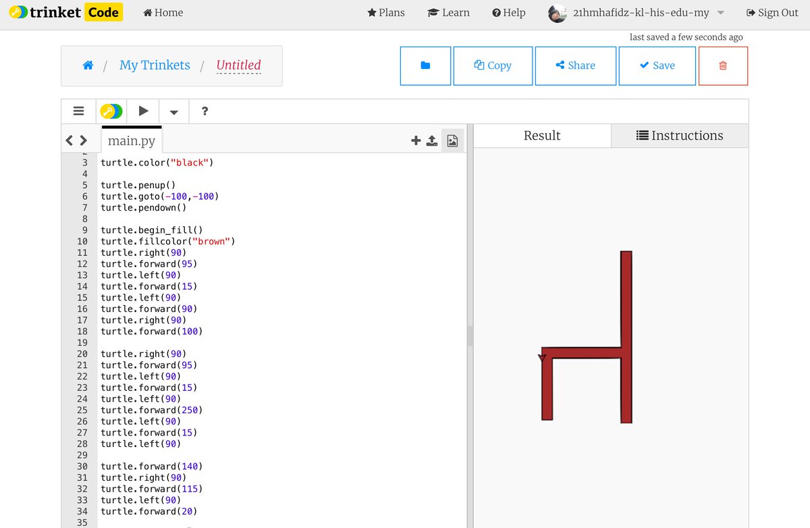
Task: Click the turtle arrow in result canvas
Action: (542, 358)
